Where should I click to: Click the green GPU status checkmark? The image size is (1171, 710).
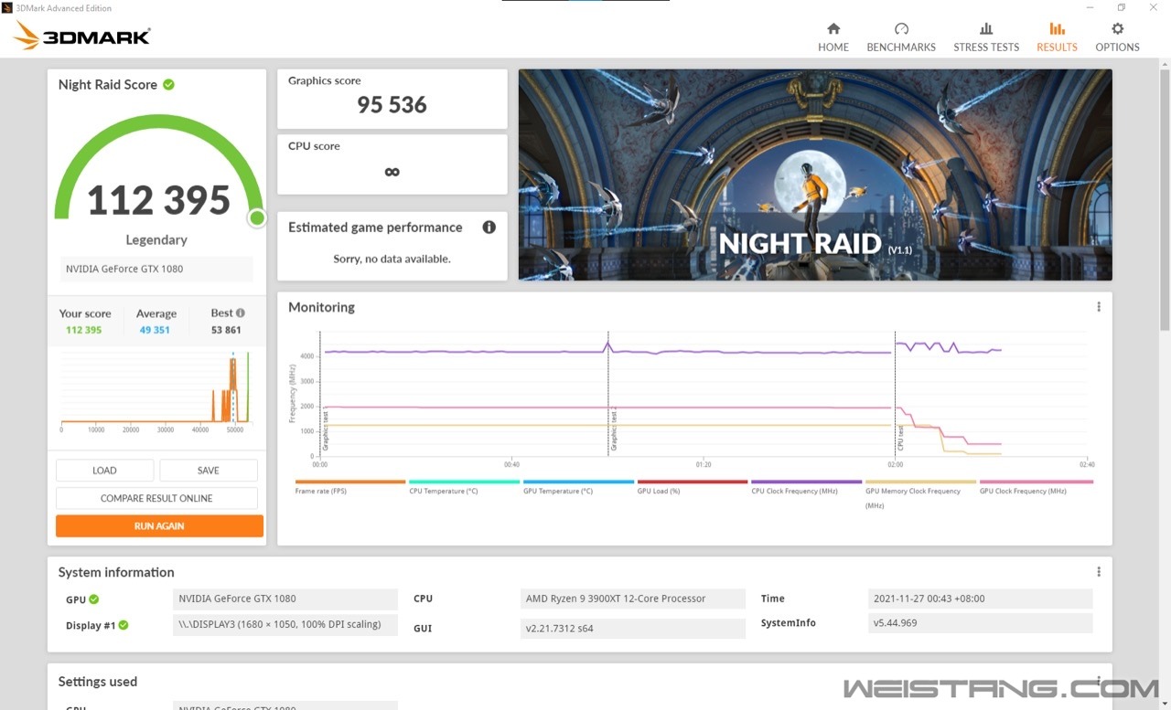click(x=94, y=599)
